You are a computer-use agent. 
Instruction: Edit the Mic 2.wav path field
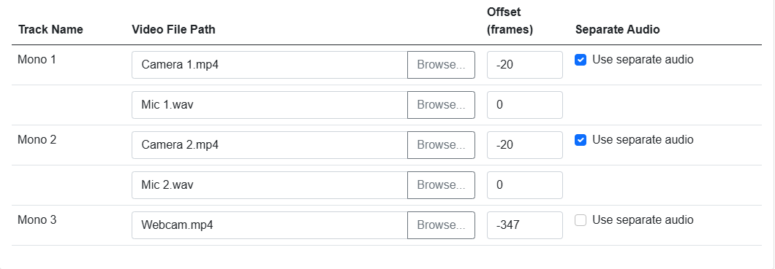point(270,185)
